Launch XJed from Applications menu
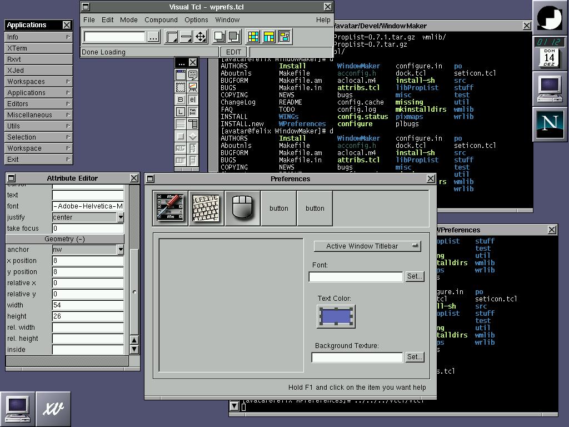This screenshot has width=569, height=427. click(x=38, y=71)
